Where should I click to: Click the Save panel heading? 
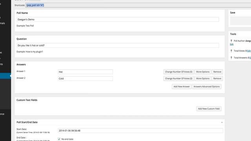click(x=233, y=13)
